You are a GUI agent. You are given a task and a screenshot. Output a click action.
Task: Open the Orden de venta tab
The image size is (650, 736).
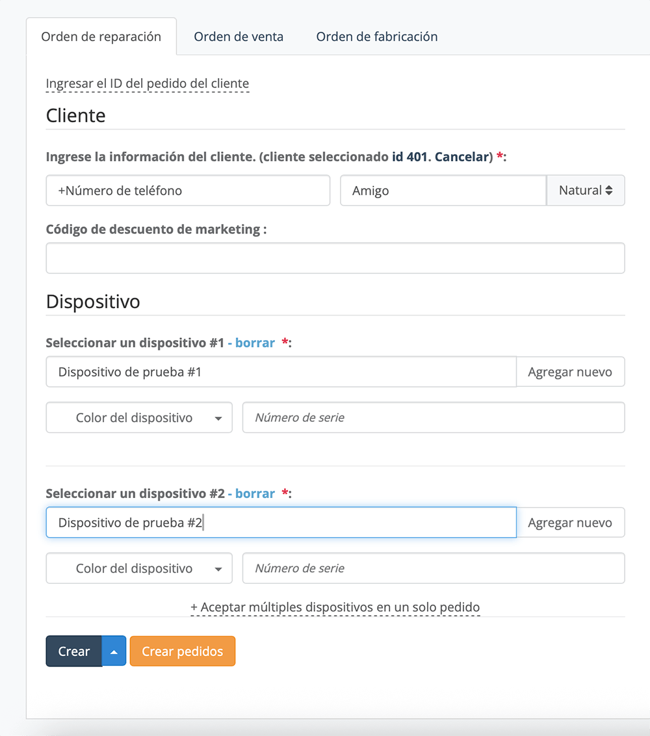click(239, 36)
